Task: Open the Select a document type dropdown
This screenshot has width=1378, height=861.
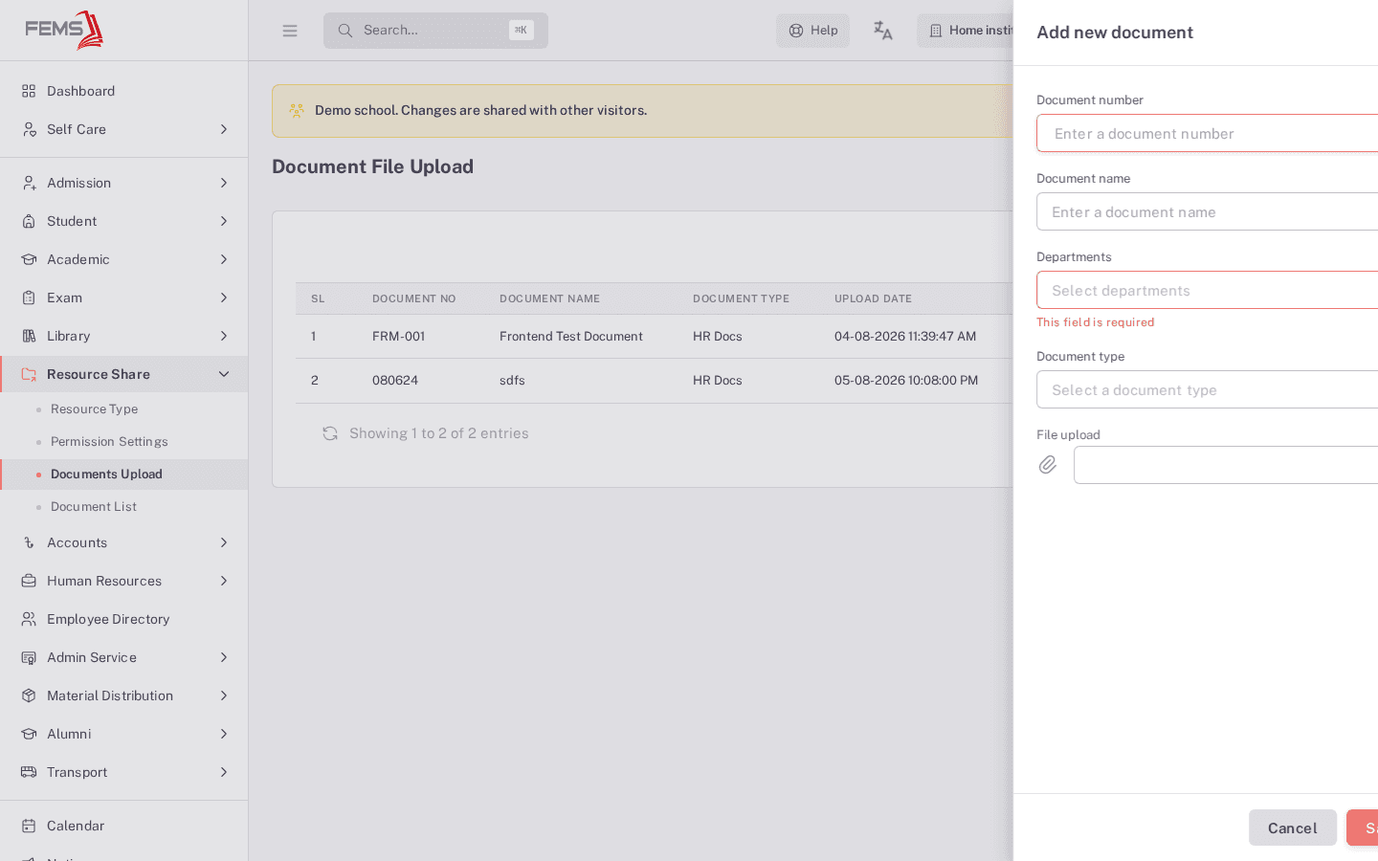Action: click(1208, 389)
